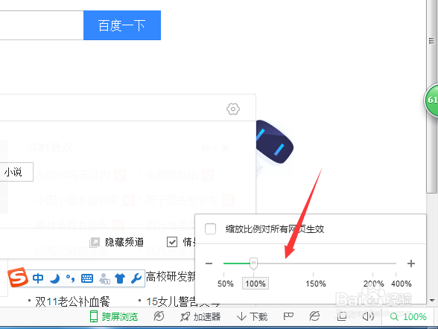Choose the 400% zoom label
Screen dimensions: 438x329
click(x=401, y=284)
